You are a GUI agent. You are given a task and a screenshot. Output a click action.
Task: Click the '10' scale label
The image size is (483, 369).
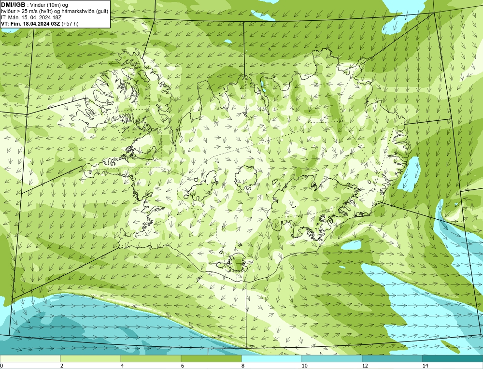click(x=305, y=366)
